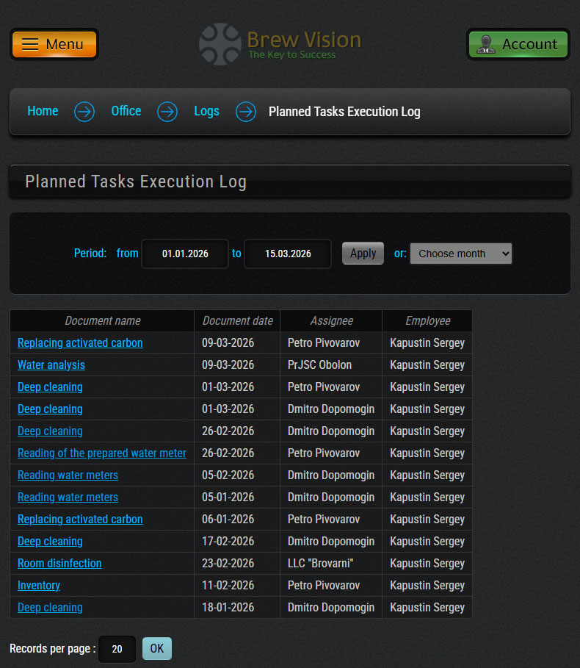Go to Home breadcrumb
This screenshot has width=580, height=668.
click(43, 111)
